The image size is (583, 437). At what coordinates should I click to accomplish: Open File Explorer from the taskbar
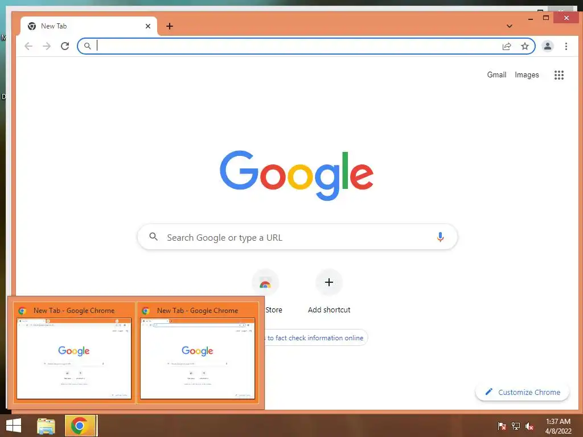coord(46,426)
